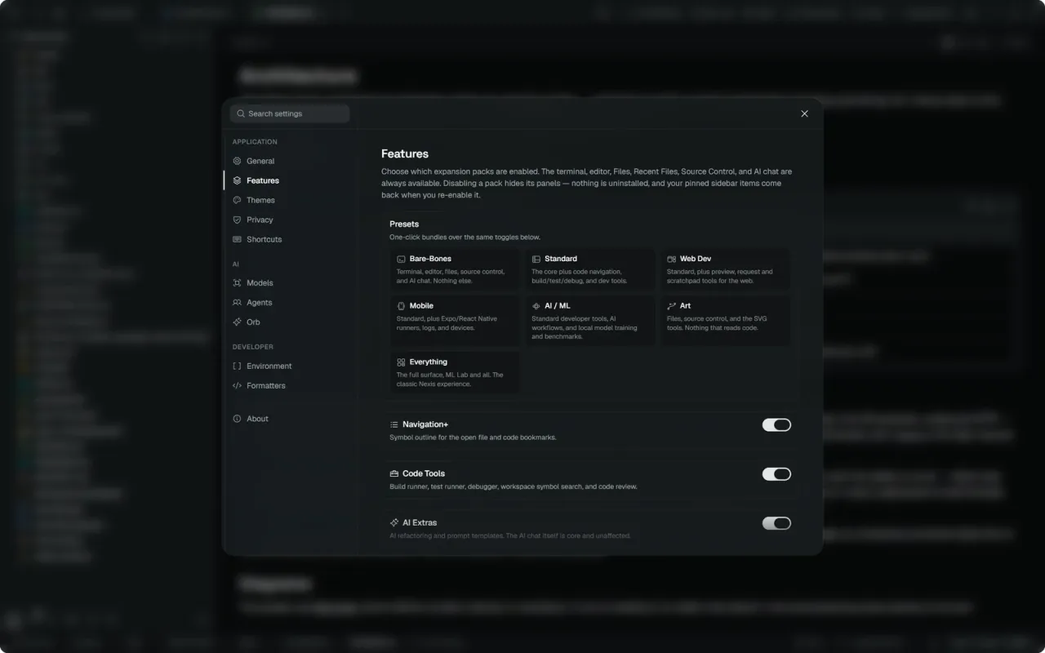Click the info icon next to About
Image resolution: width=1045 pixels, height=653 pixels.
237,419
